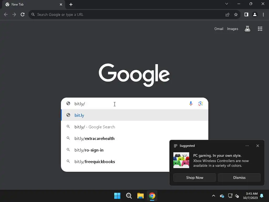Open the Windows Start menu
Image resolution: width=269 pixels, height=202 pixels.
pyautogui.click(x=117, y=196)
